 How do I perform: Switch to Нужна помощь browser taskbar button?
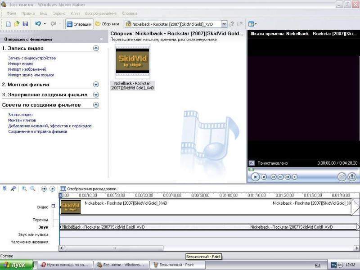click(x=65, y=265)
